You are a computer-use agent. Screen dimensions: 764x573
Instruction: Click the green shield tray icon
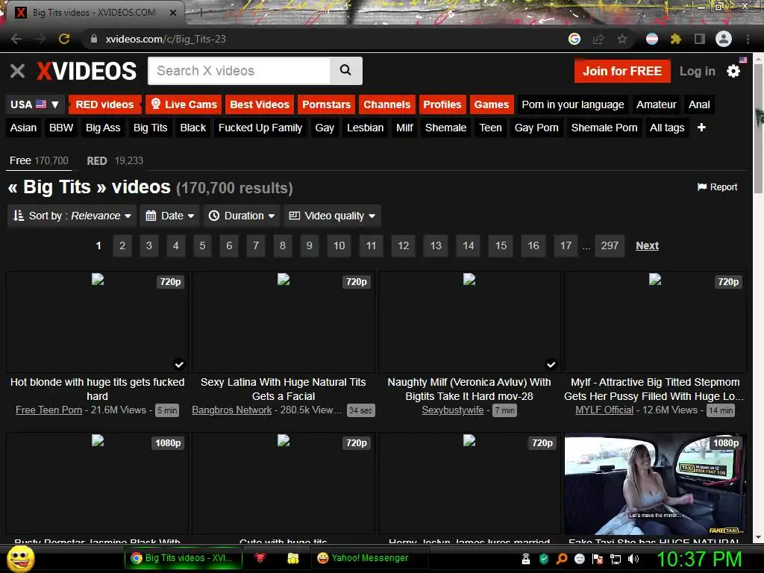544,559
